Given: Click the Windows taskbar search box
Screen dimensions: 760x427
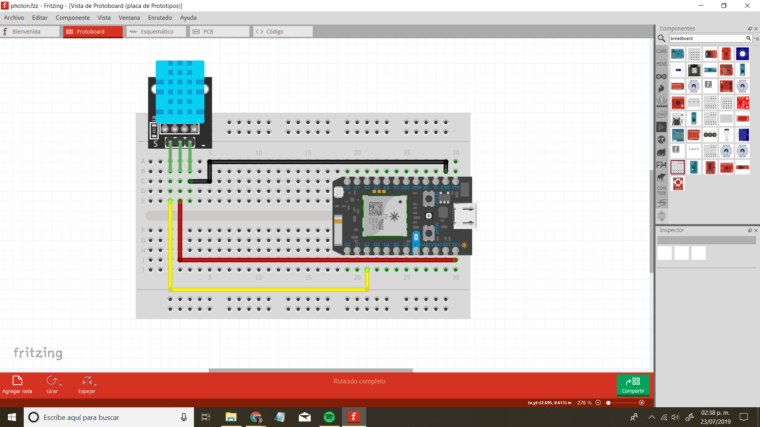Looking at the screenshot, I should (109, 417).
